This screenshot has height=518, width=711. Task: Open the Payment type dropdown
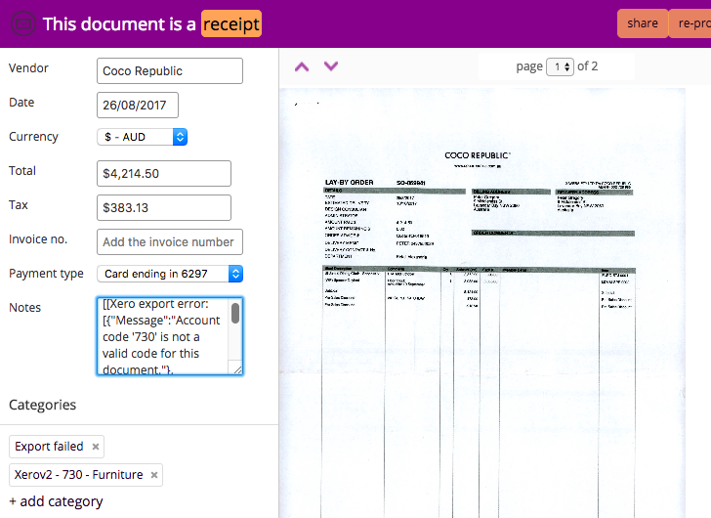170,274
